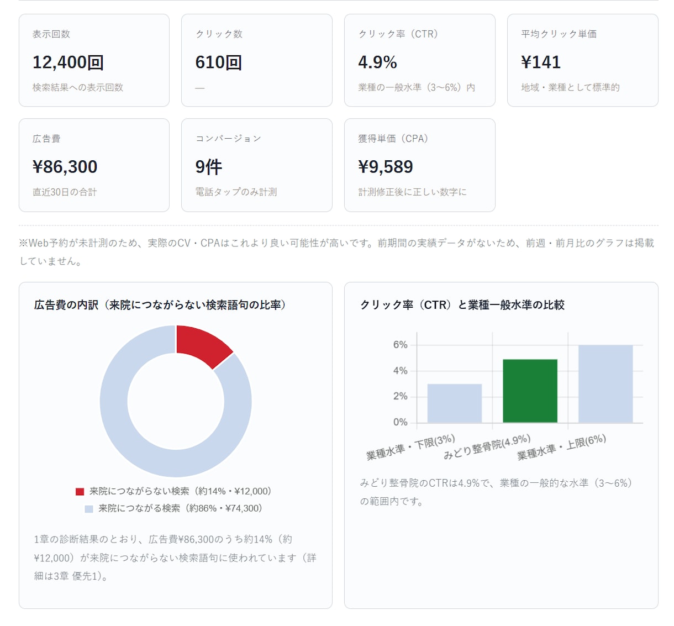The height and width of the screenshot is (626, 674).
Task: Click the blue legend swatch 来院につながる検索
Action: (89, 509)
